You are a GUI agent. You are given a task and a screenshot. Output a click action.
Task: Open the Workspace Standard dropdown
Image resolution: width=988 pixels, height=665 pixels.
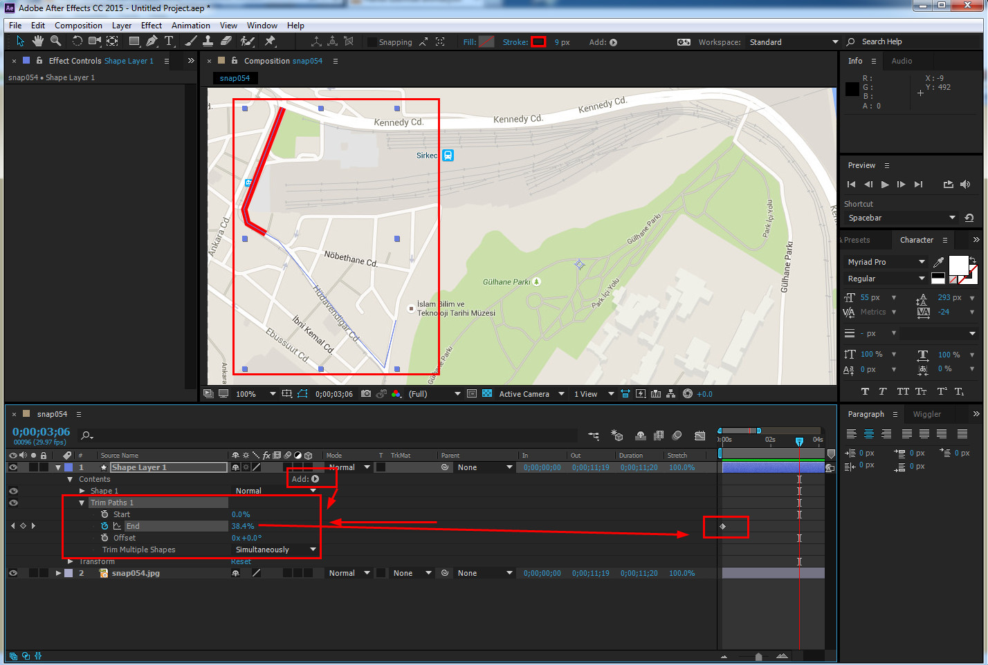[792, 42]
